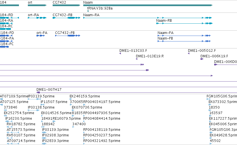Select BAC end DME1-005O12.F
Screen dimensions: 237x145
point(202,51)
